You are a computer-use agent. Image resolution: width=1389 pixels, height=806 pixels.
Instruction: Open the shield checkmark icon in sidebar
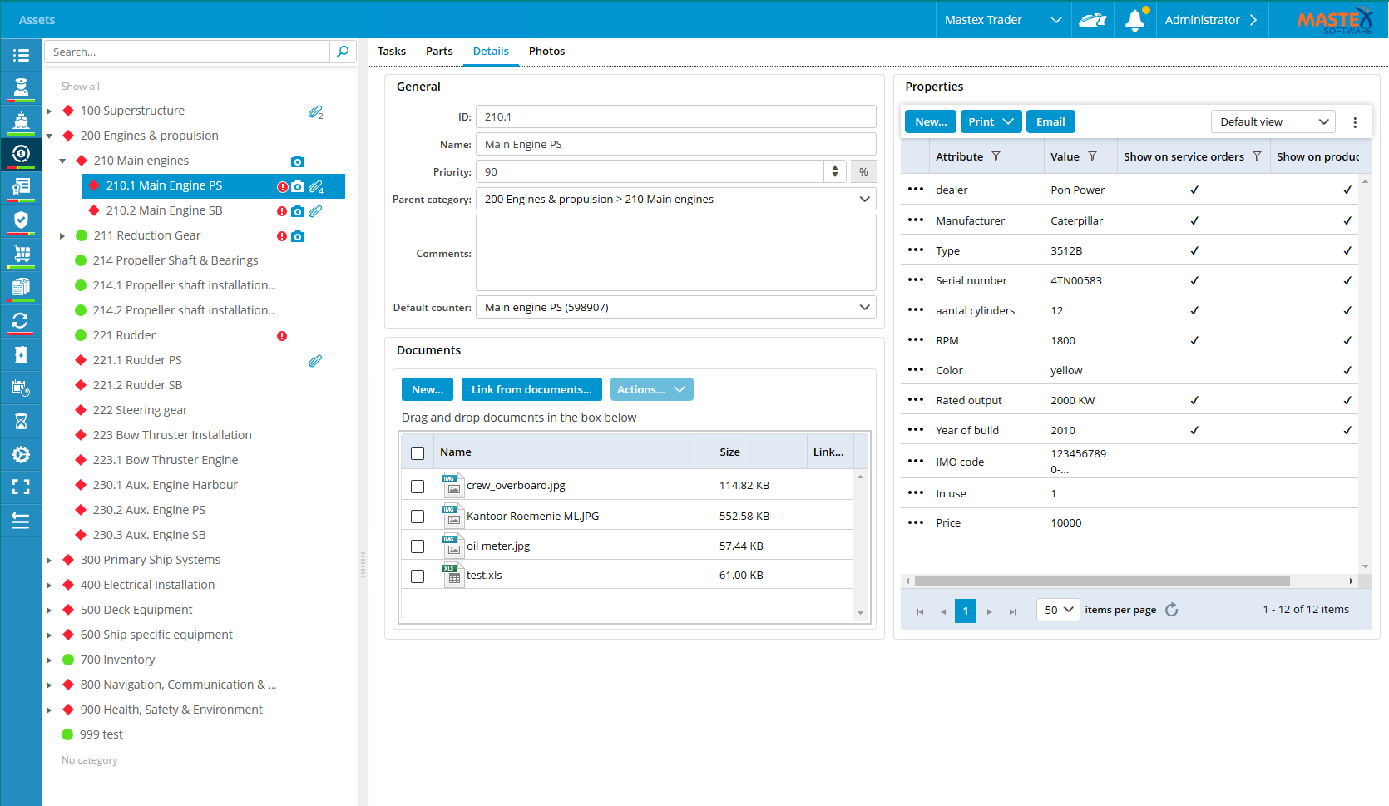[x=21, y=220]
